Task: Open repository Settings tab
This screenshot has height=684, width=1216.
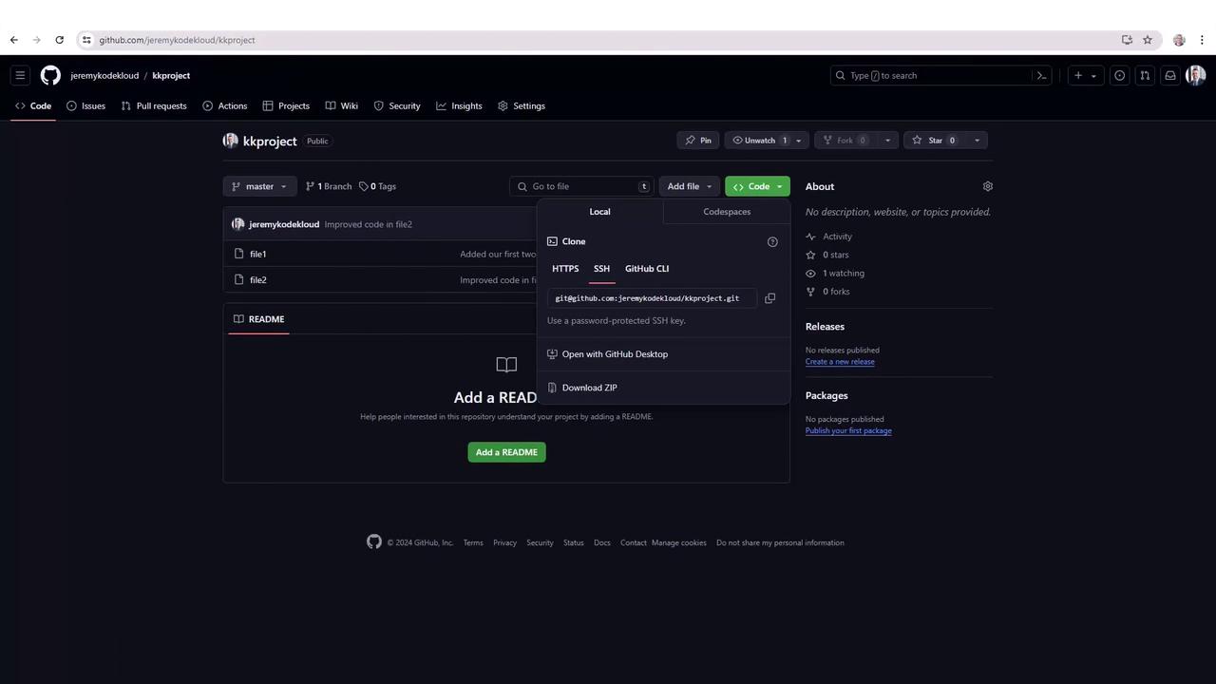Action: tap(522, 106)
